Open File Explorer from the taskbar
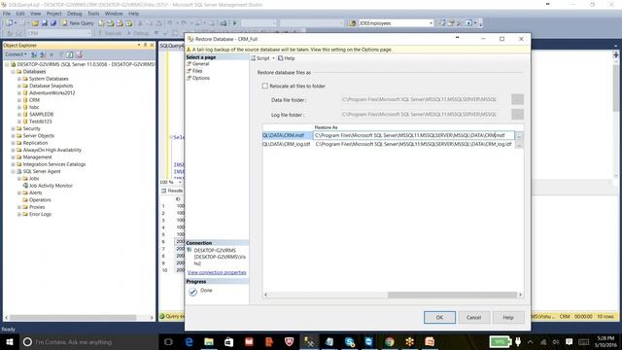The height and width of the screenshot is (350, 622). pos(209,341)
